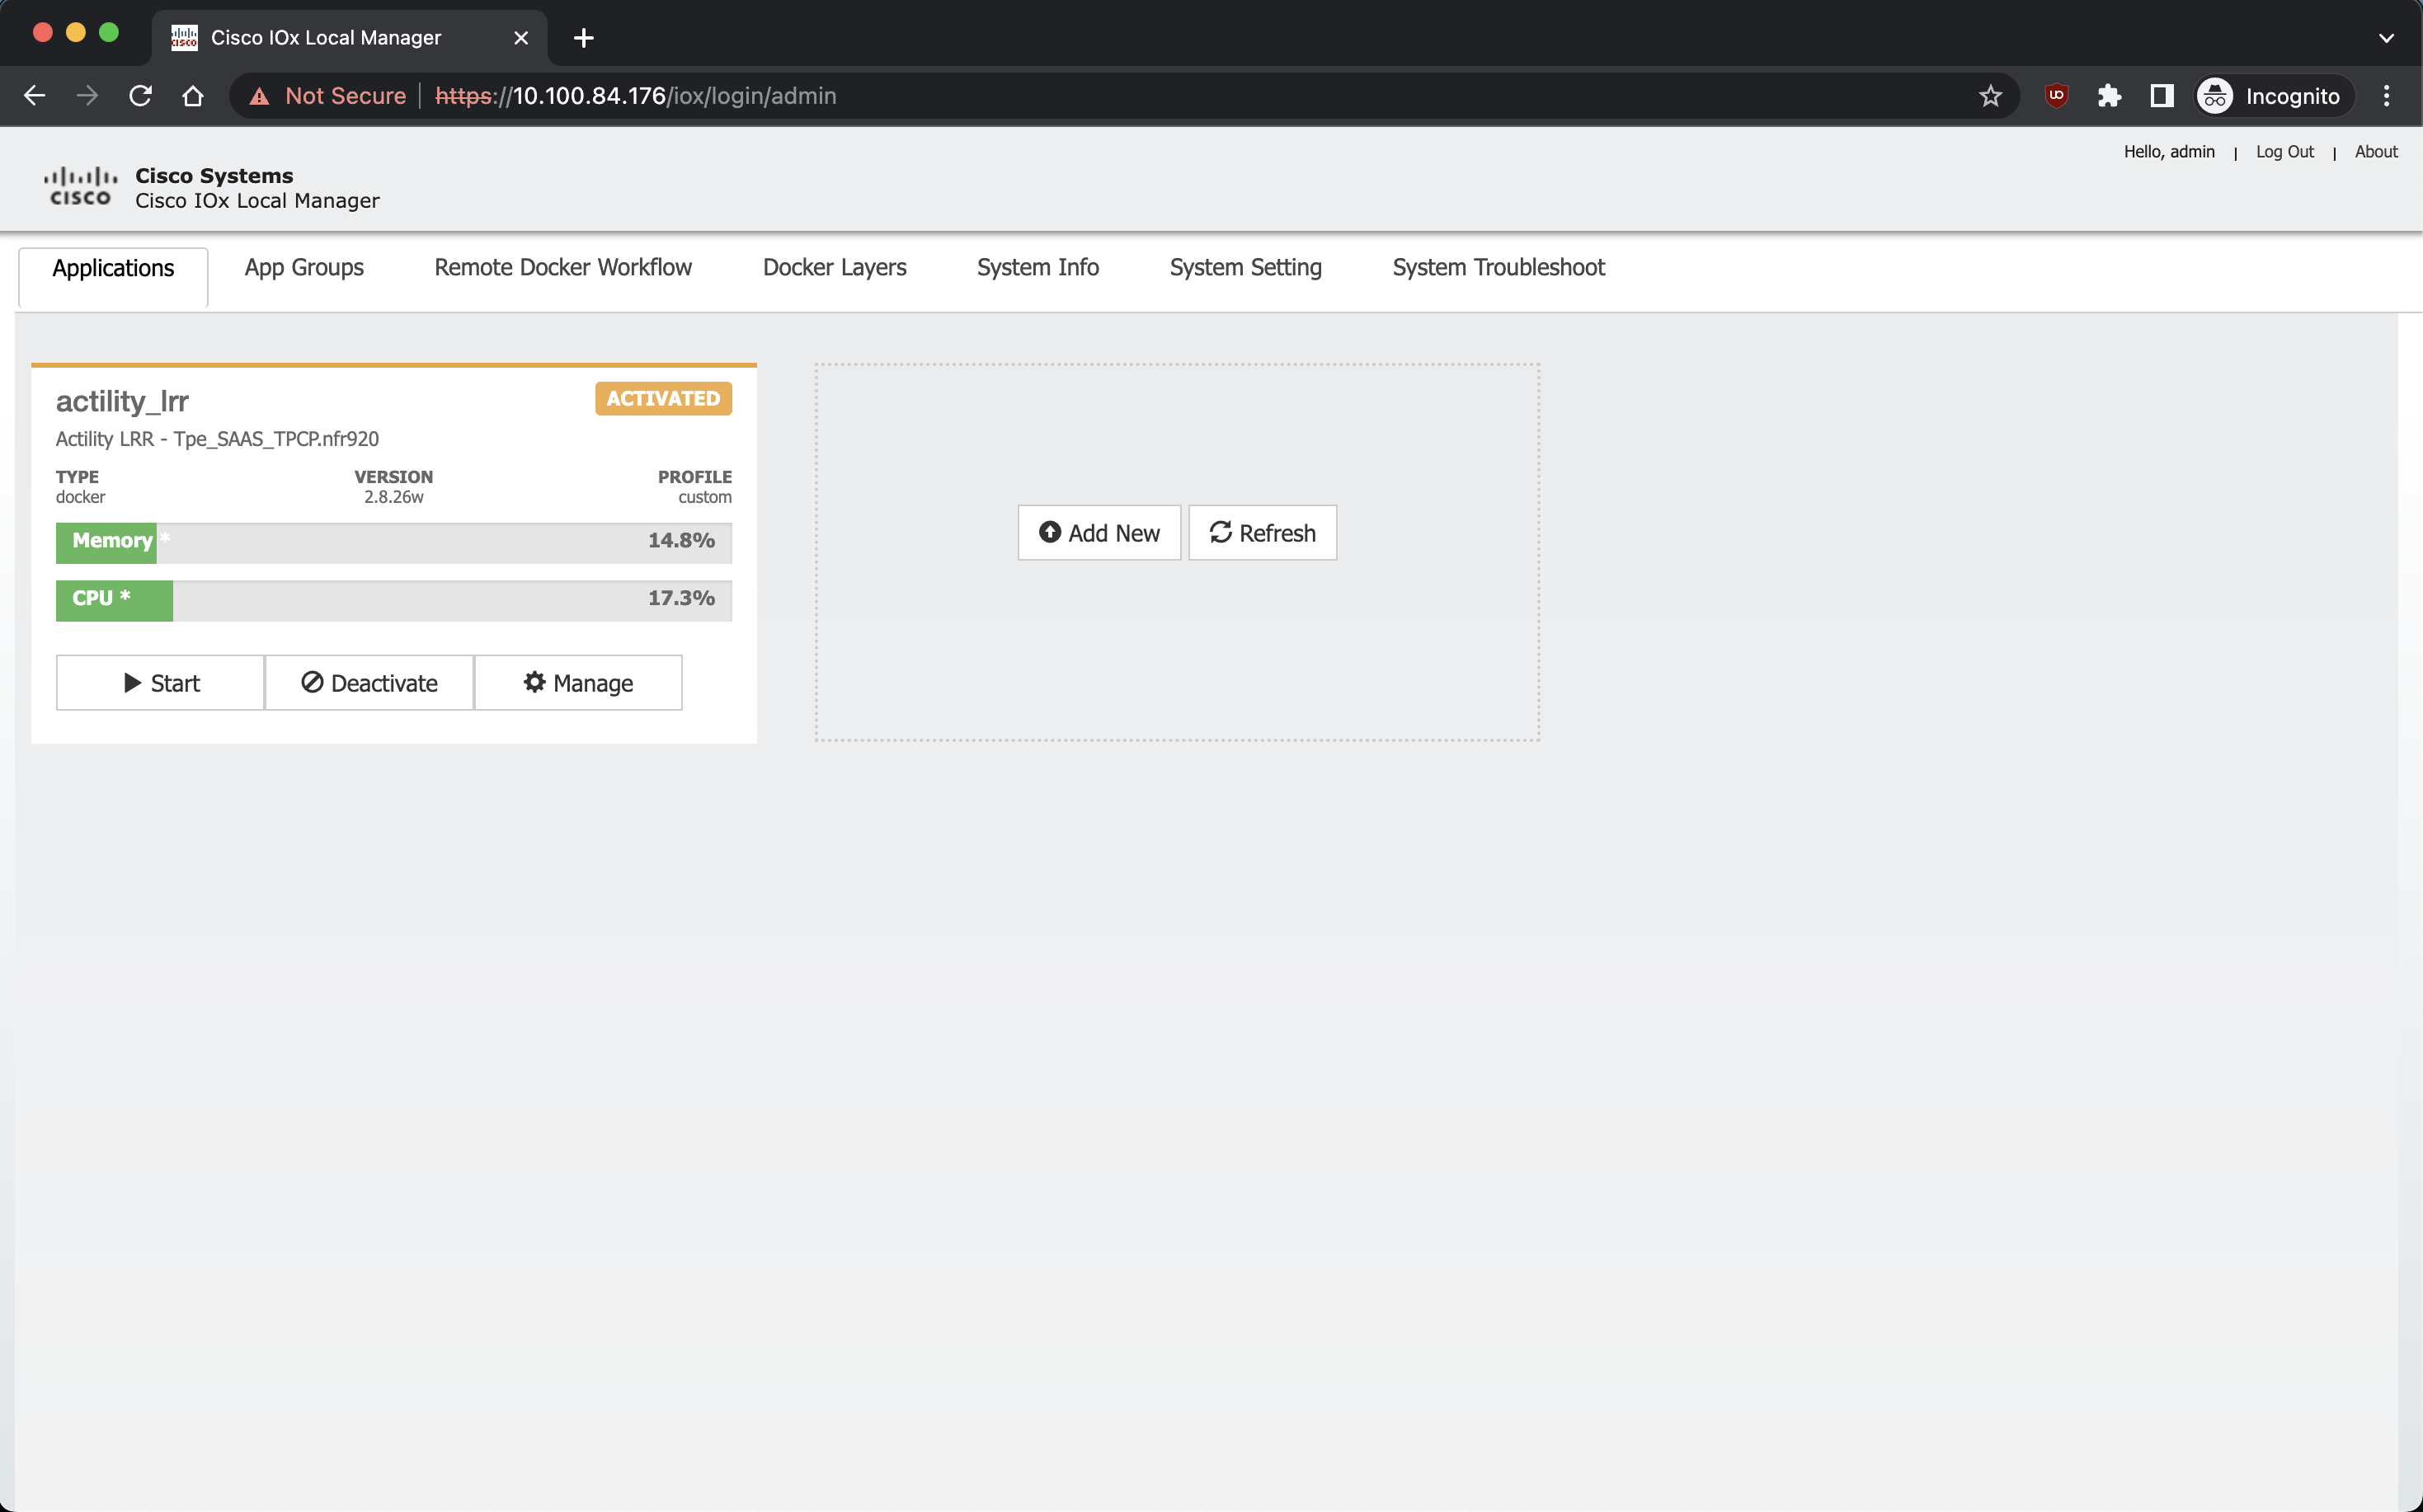Open Chrome three-dot menu
Screen dimensions: 2423x1512
(x=2386, y=96)
